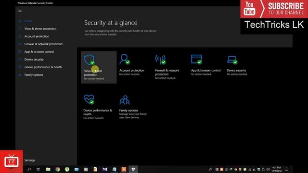The image size is (308, 173).
Task: Open Task View on the taskbar
Action: pyautogui.click(x=38, y=169)
